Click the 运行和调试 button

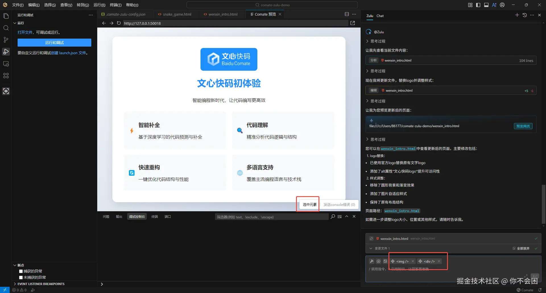(54, 43)
